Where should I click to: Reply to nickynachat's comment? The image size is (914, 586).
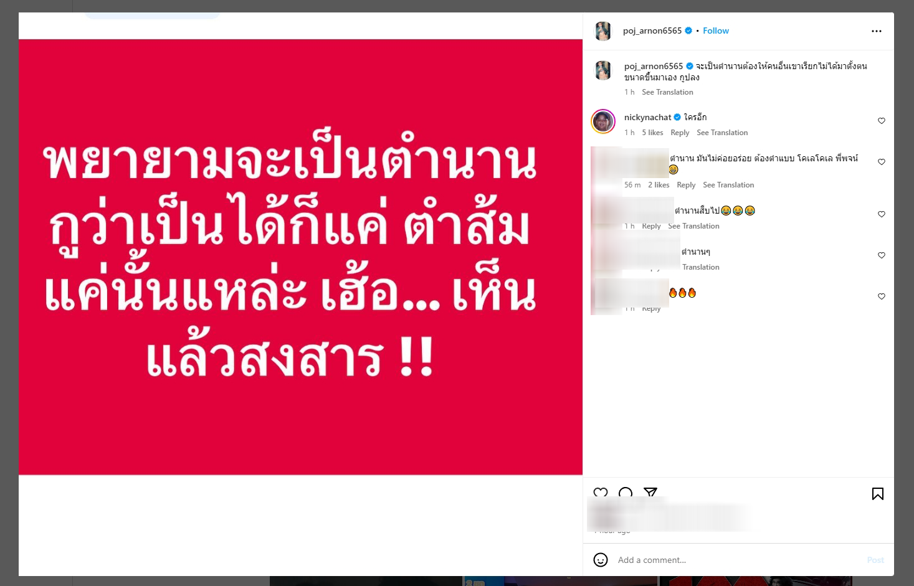click(680, 133)
